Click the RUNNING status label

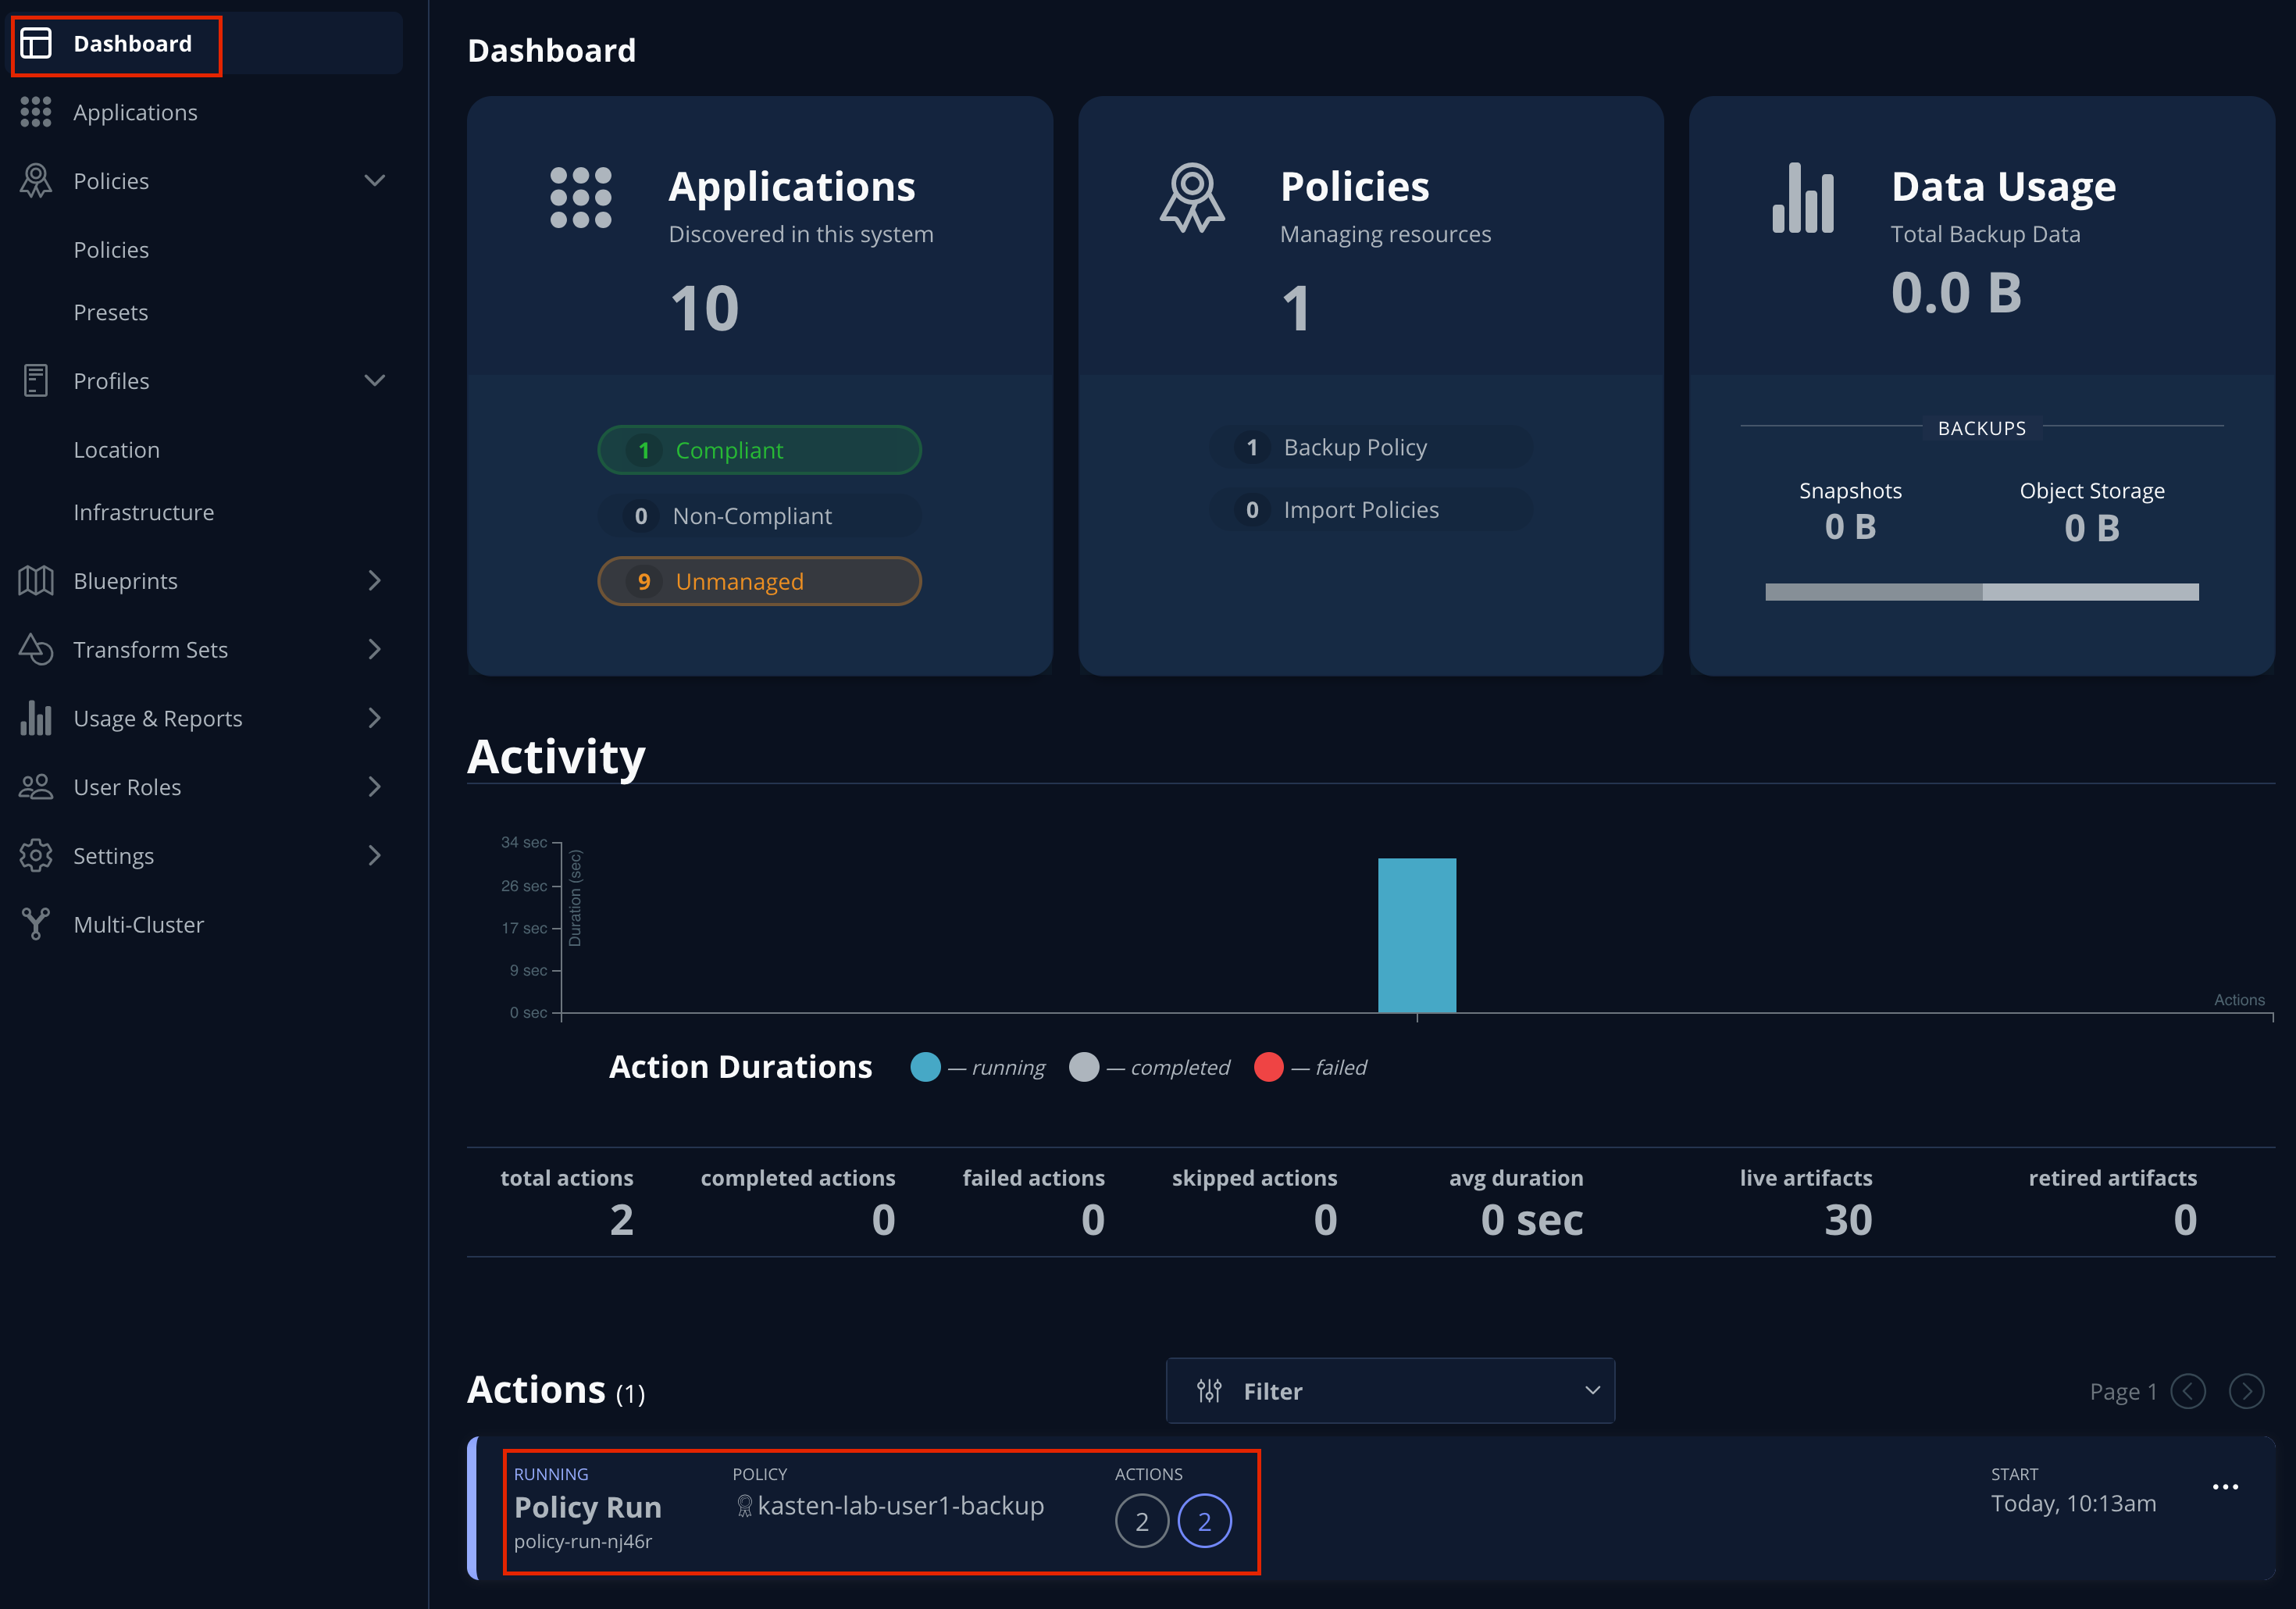pos(551,1474)
